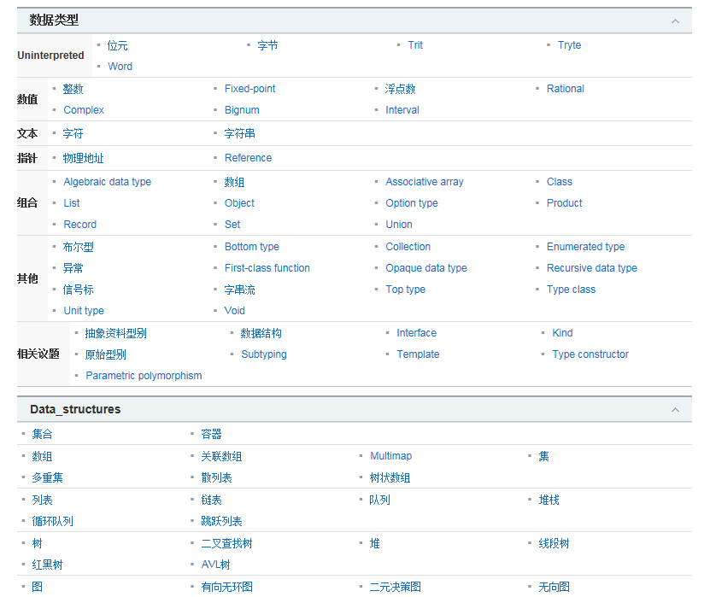Open the 位元 link

tap(117, 45)
